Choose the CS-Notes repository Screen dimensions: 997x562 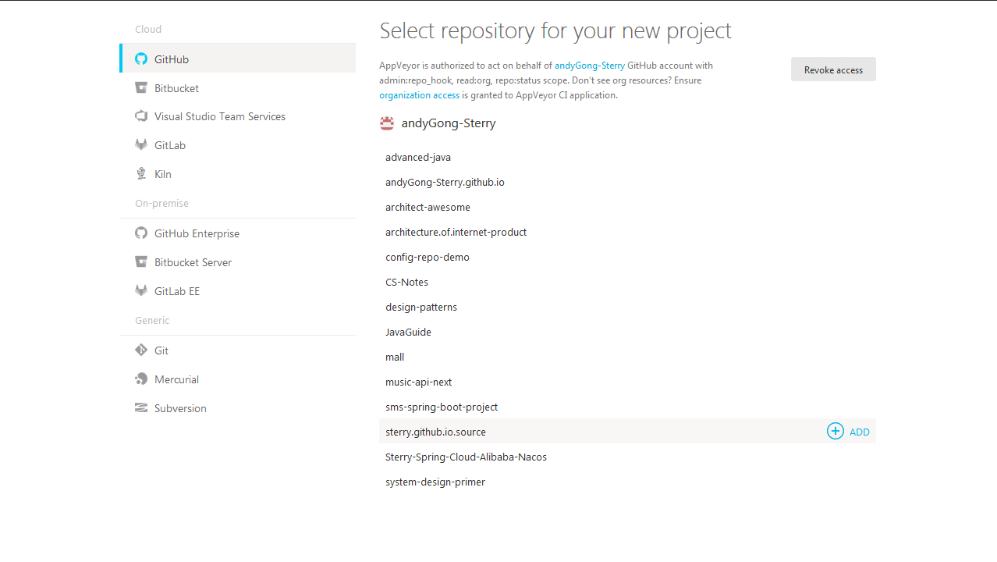coord(627,282)
